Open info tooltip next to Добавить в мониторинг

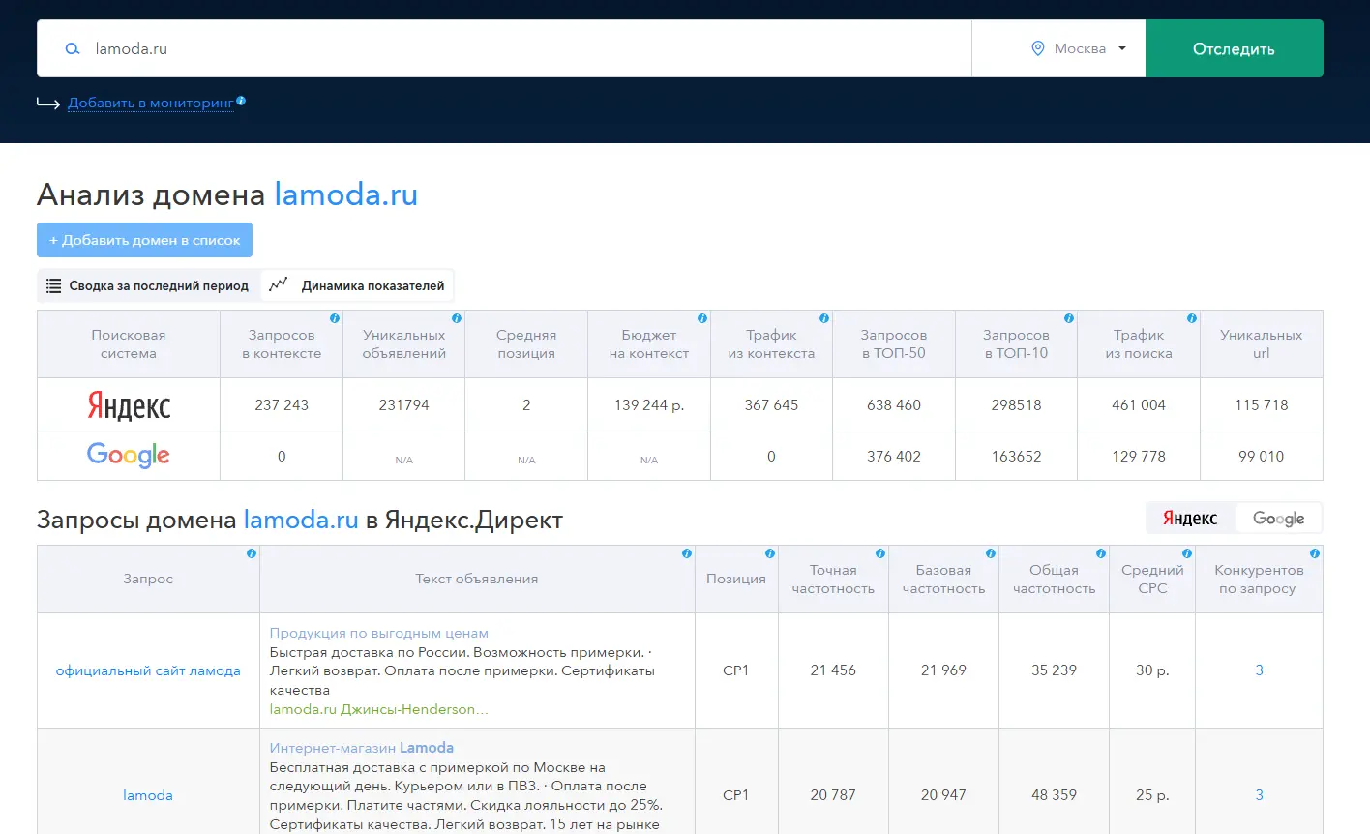[241, 100]
